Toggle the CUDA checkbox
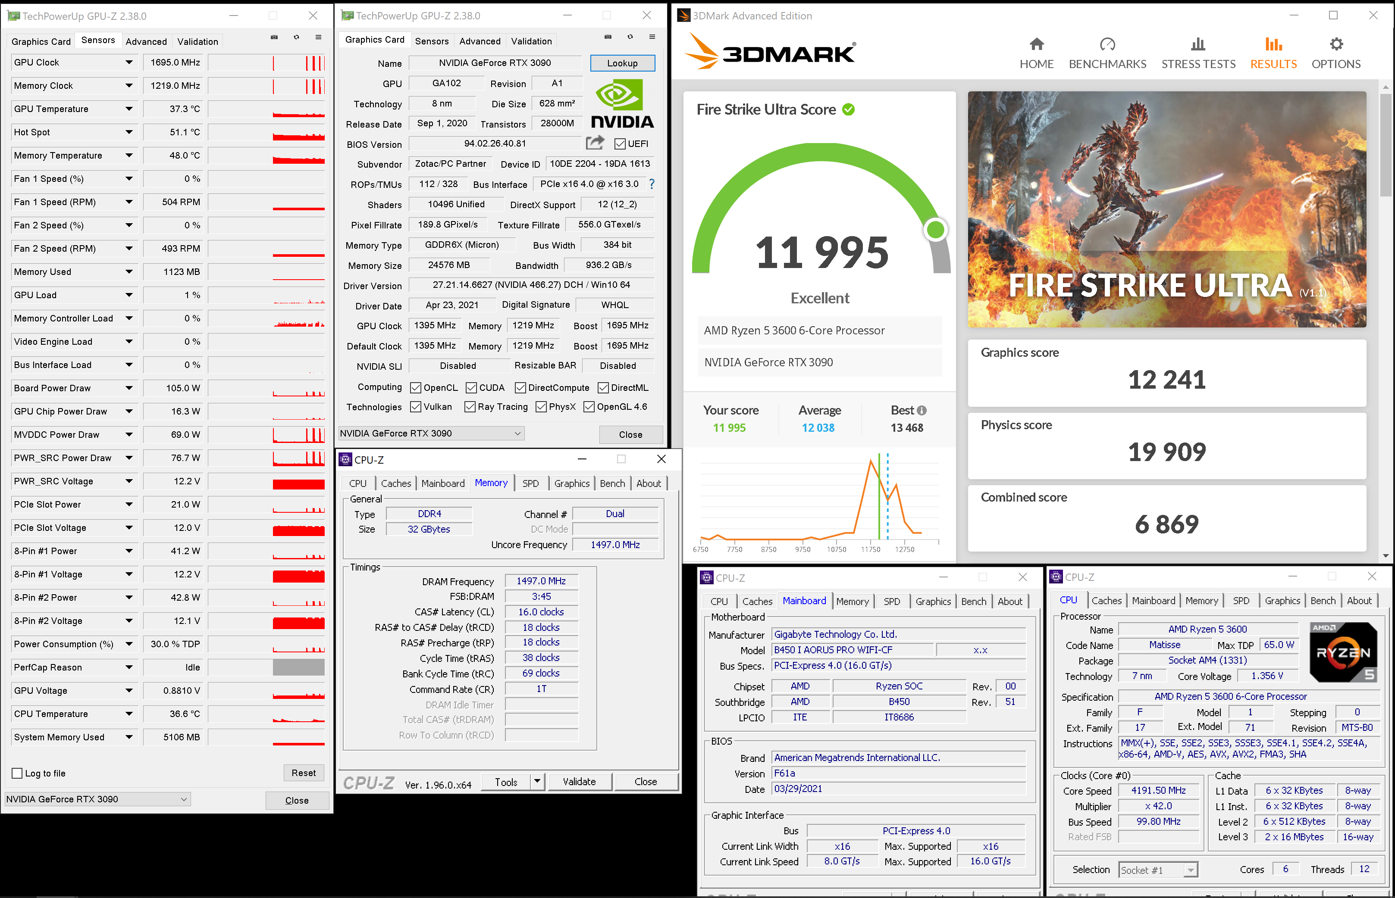1395x898 pixels. click(x=471, y=388)
